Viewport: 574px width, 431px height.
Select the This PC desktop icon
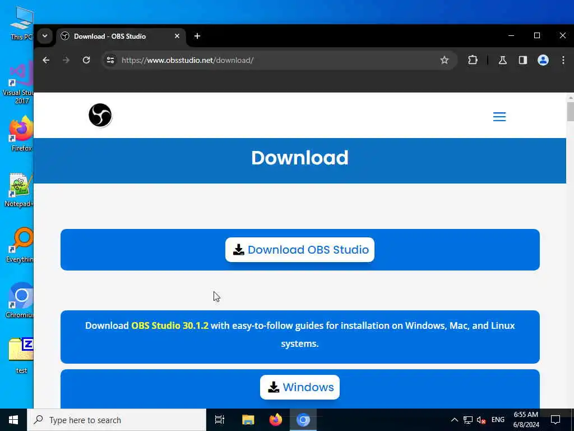point(21,22)
